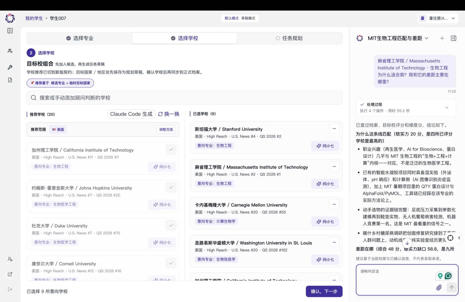Collapse side arrow at chat panel edge

(x=459, y=238)
